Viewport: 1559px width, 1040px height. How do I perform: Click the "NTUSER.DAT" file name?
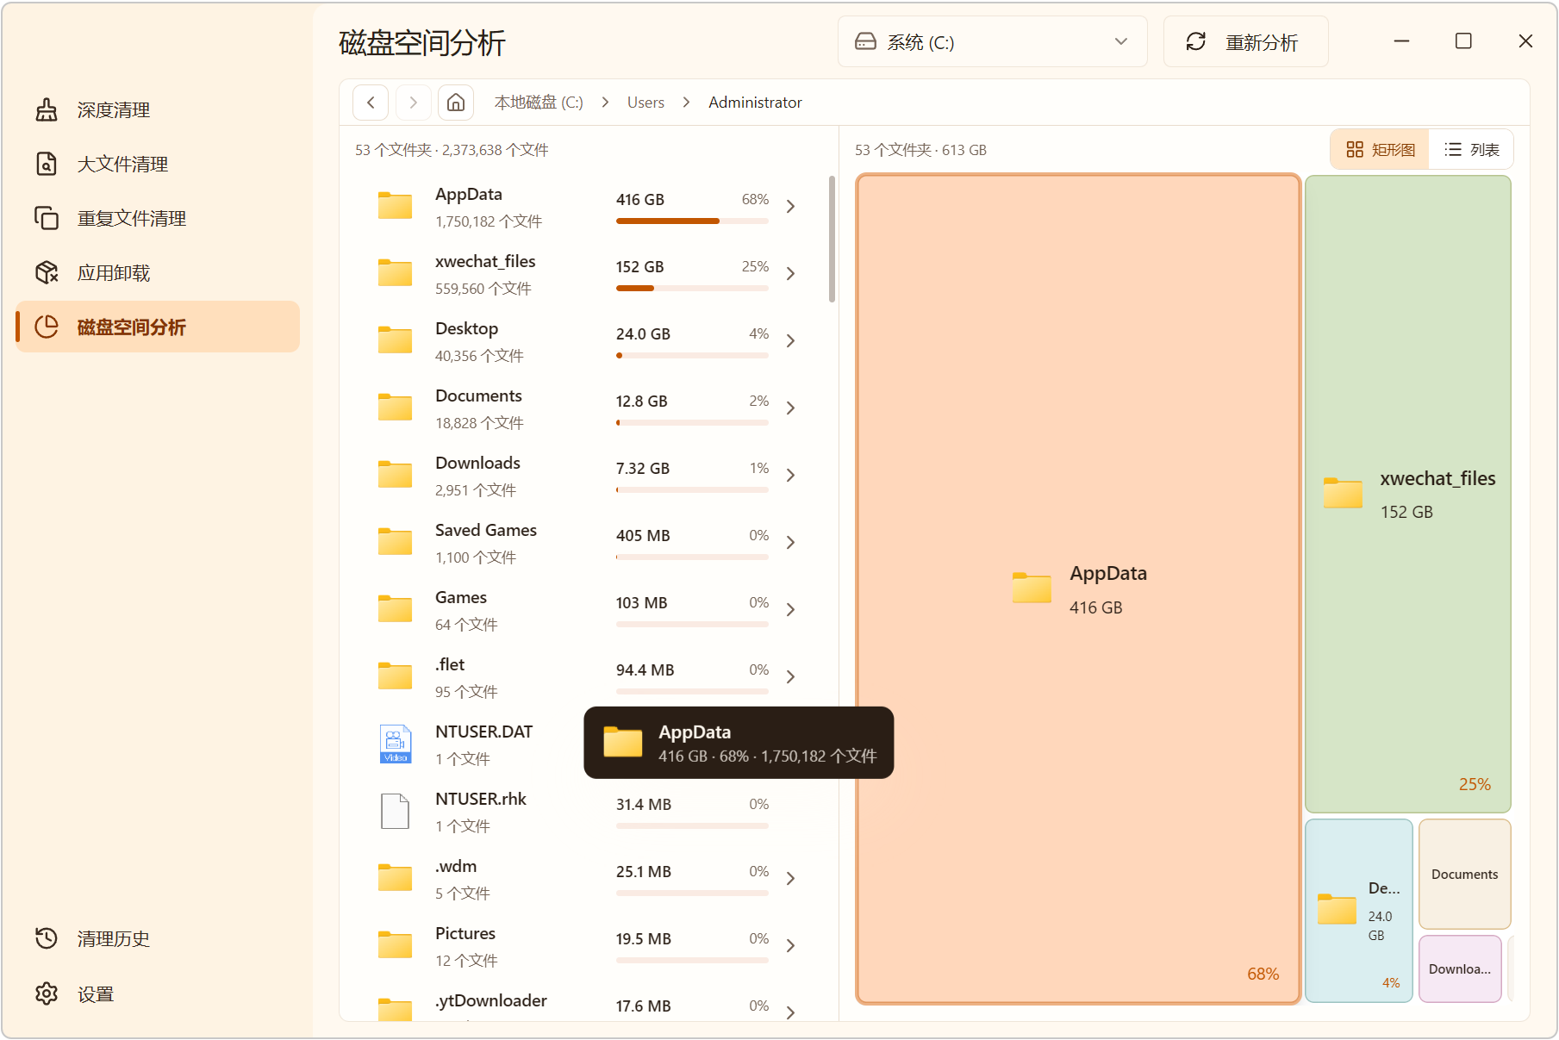tap(484, 732)
